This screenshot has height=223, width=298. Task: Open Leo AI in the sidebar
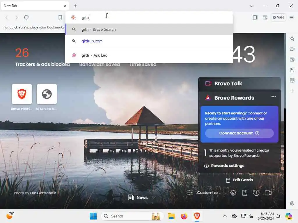pyautogui.click(x=292, y=39)
